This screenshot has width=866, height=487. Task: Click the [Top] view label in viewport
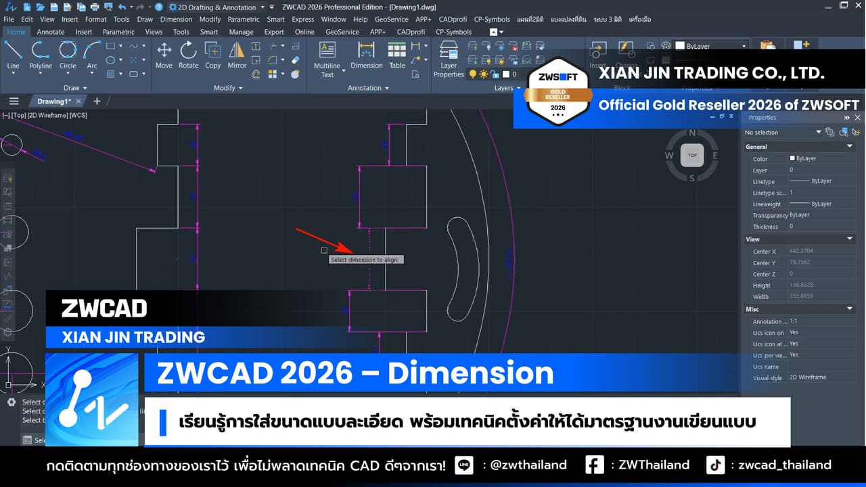[18, 115]
